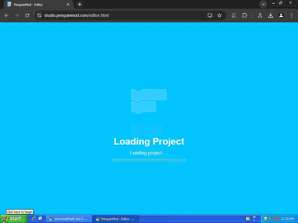Open the Windows start menu
The width and height of the screenshot is (298, 223).
point(14,219)
